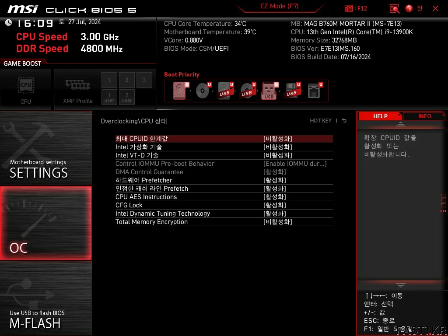Click the 16:09 clock display
This screenshot has height=336, width=448.
coord(35,23)
